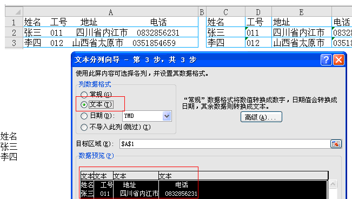Viewport: 352px width, 199px height.
Task: Select column B header
Action: coord(202,12)
